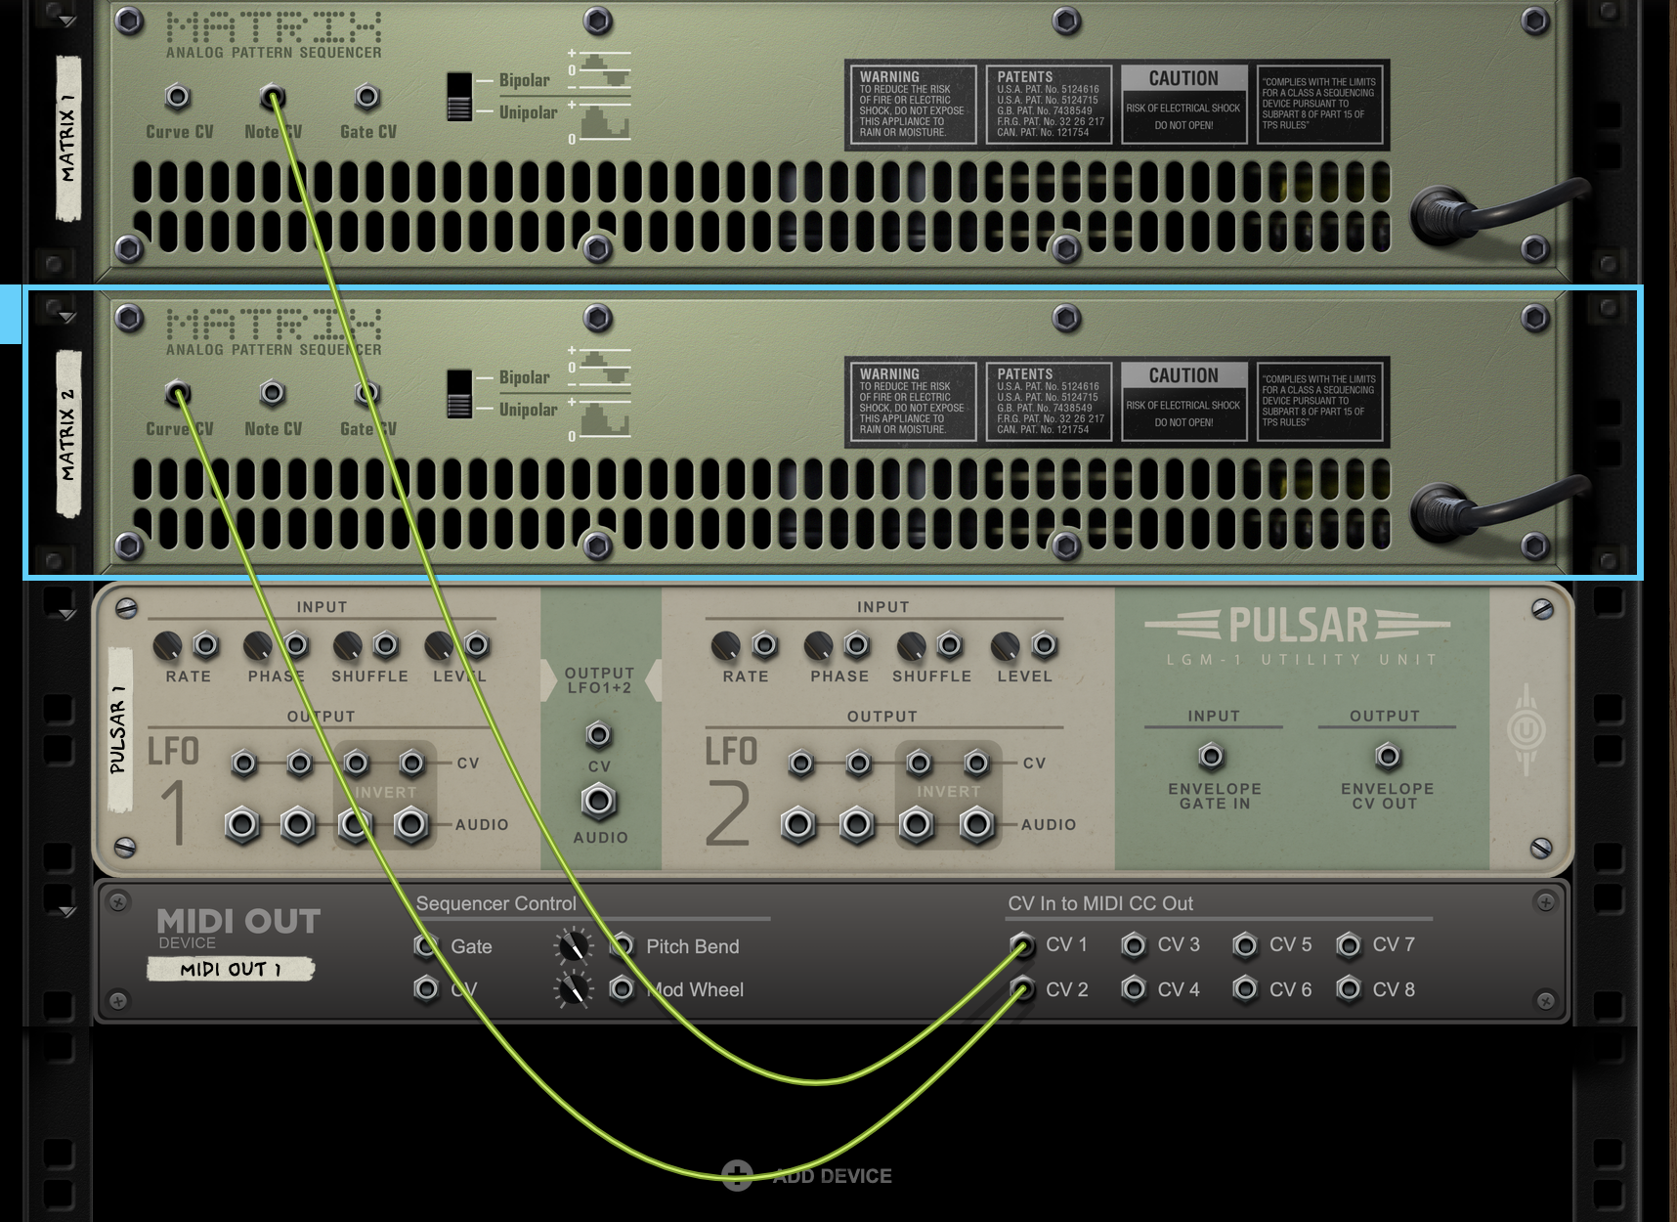1677x1222 pixels.
Task: Click the CV 6 input jack
Action: [1245, 989]
